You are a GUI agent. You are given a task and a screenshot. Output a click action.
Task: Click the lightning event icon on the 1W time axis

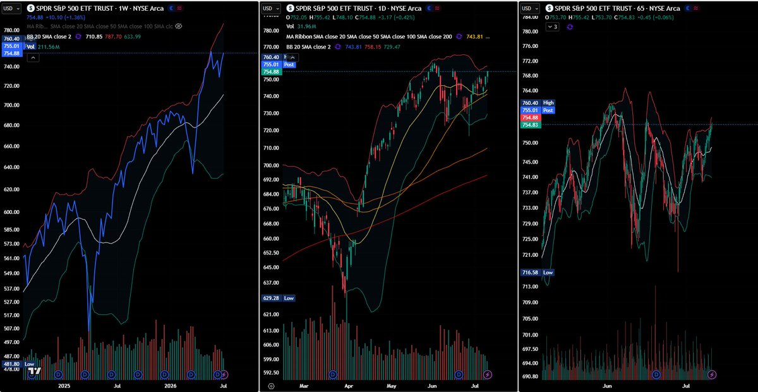point(224,375)
